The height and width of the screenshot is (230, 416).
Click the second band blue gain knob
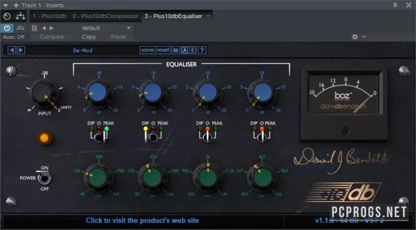coord(152,93)
